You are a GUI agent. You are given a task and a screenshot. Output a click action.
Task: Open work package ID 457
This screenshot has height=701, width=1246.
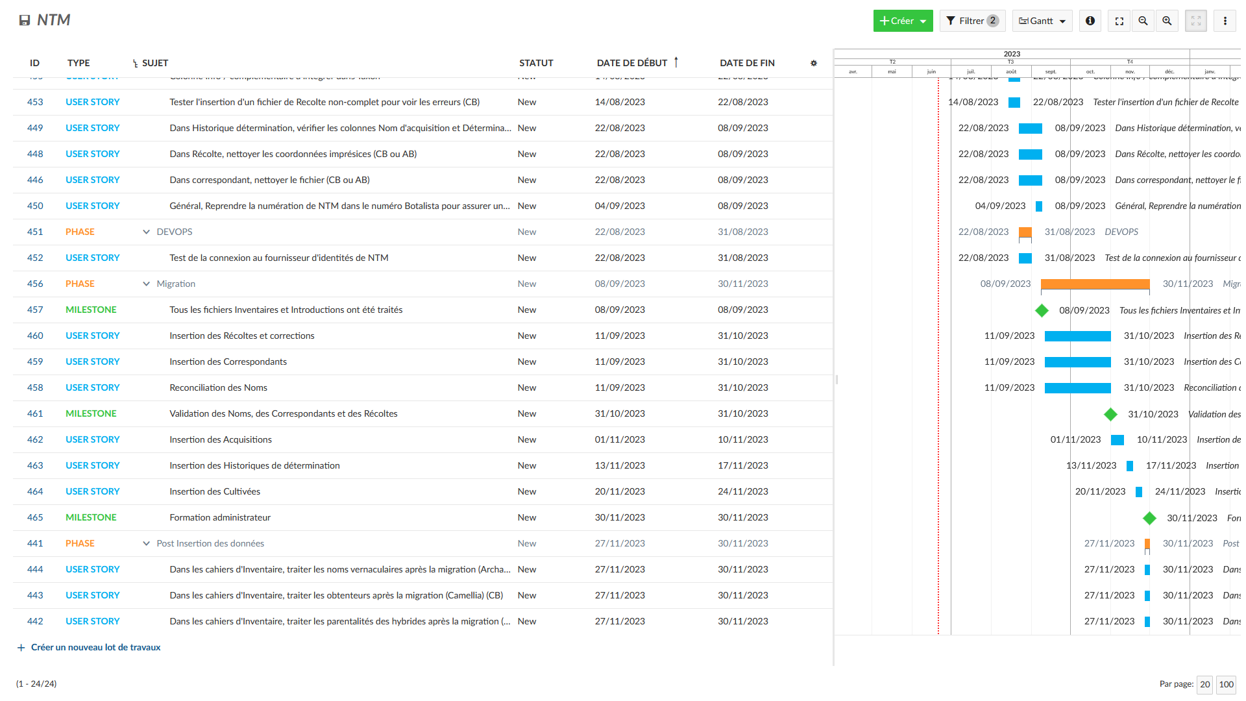tap(35, 310)
